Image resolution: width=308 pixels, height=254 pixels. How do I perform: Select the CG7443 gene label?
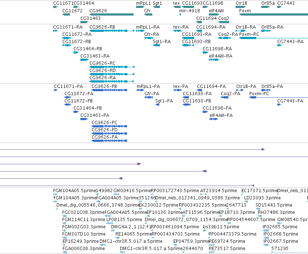pyautogui.click(x=286, y=3)
